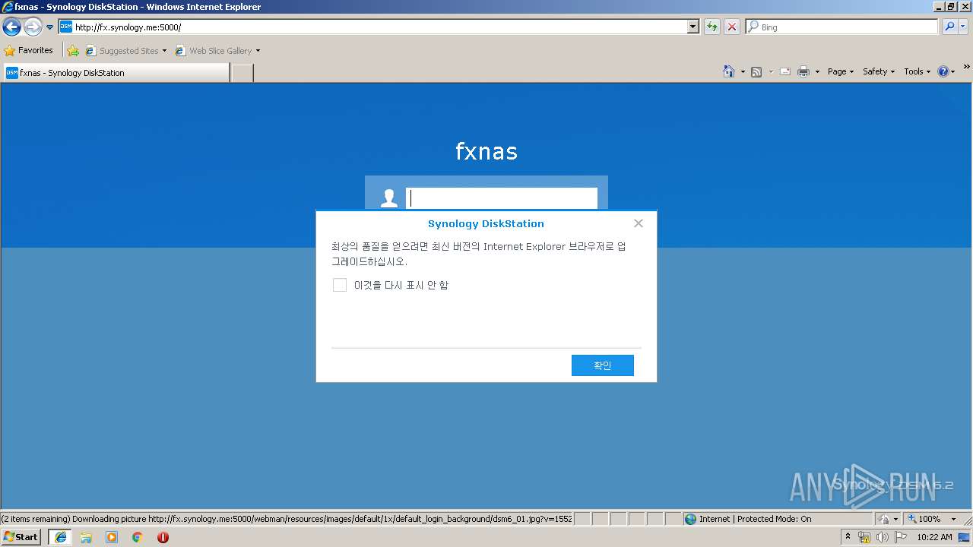
Task: Open Suggested Sites link
Action: [126, 51]
